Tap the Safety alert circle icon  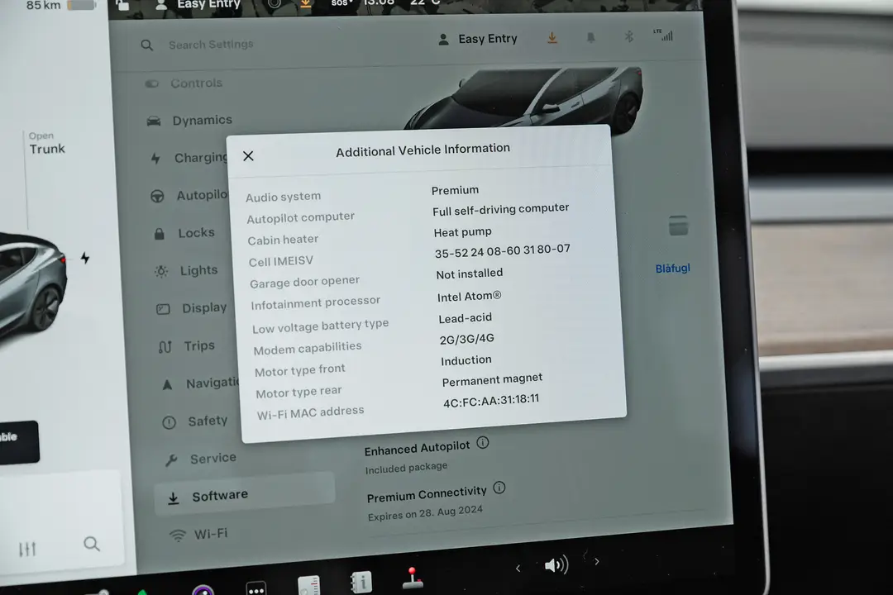coord(170,422)
